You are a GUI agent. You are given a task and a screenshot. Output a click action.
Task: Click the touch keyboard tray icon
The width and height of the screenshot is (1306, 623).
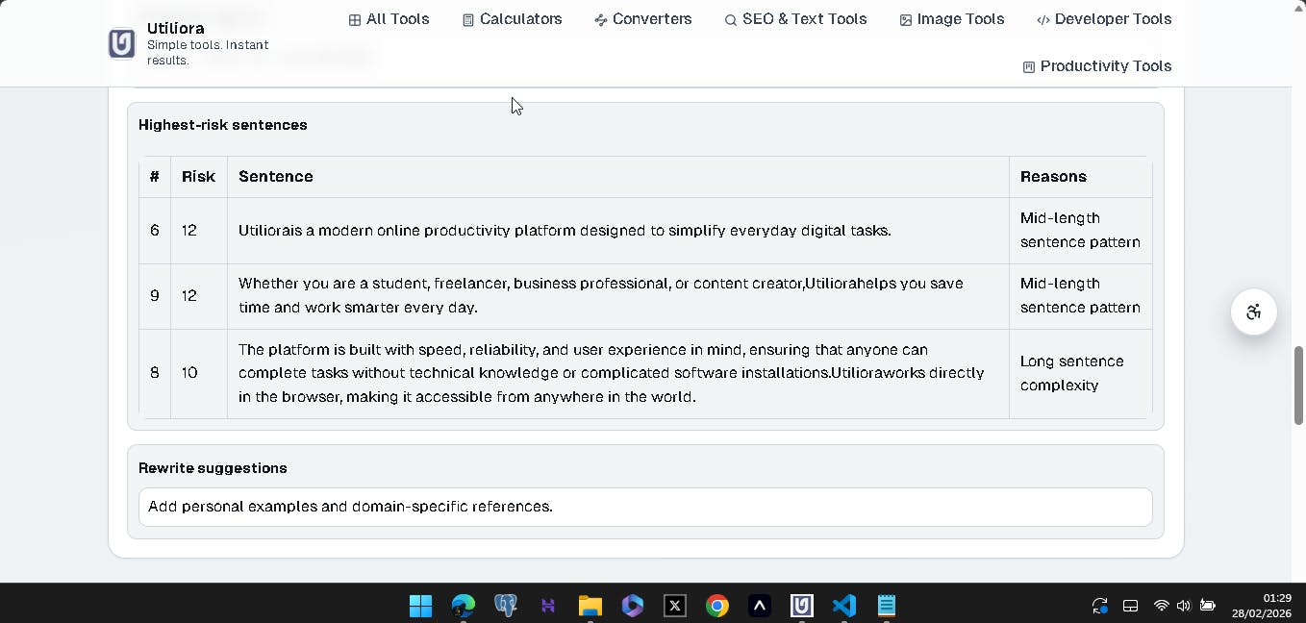click(1131, 606)
